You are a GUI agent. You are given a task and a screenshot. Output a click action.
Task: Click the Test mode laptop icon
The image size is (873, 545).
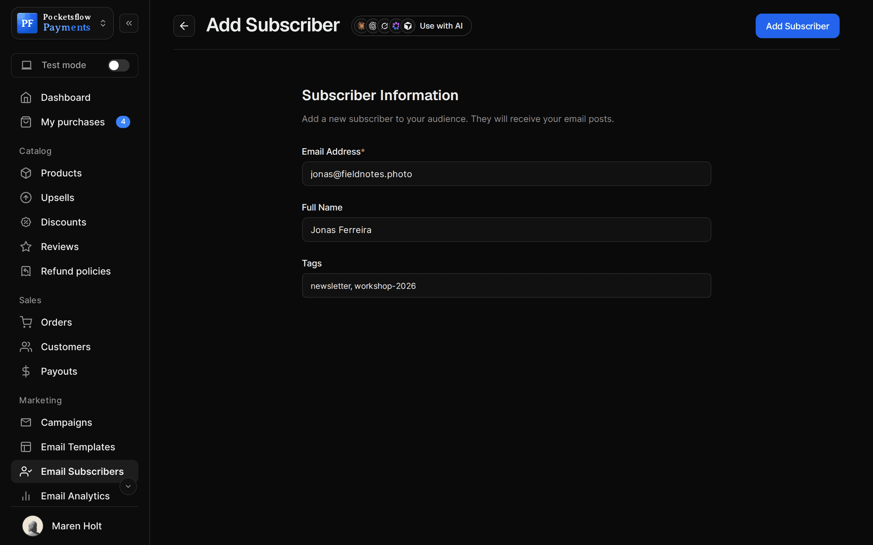tap(26, 65)
